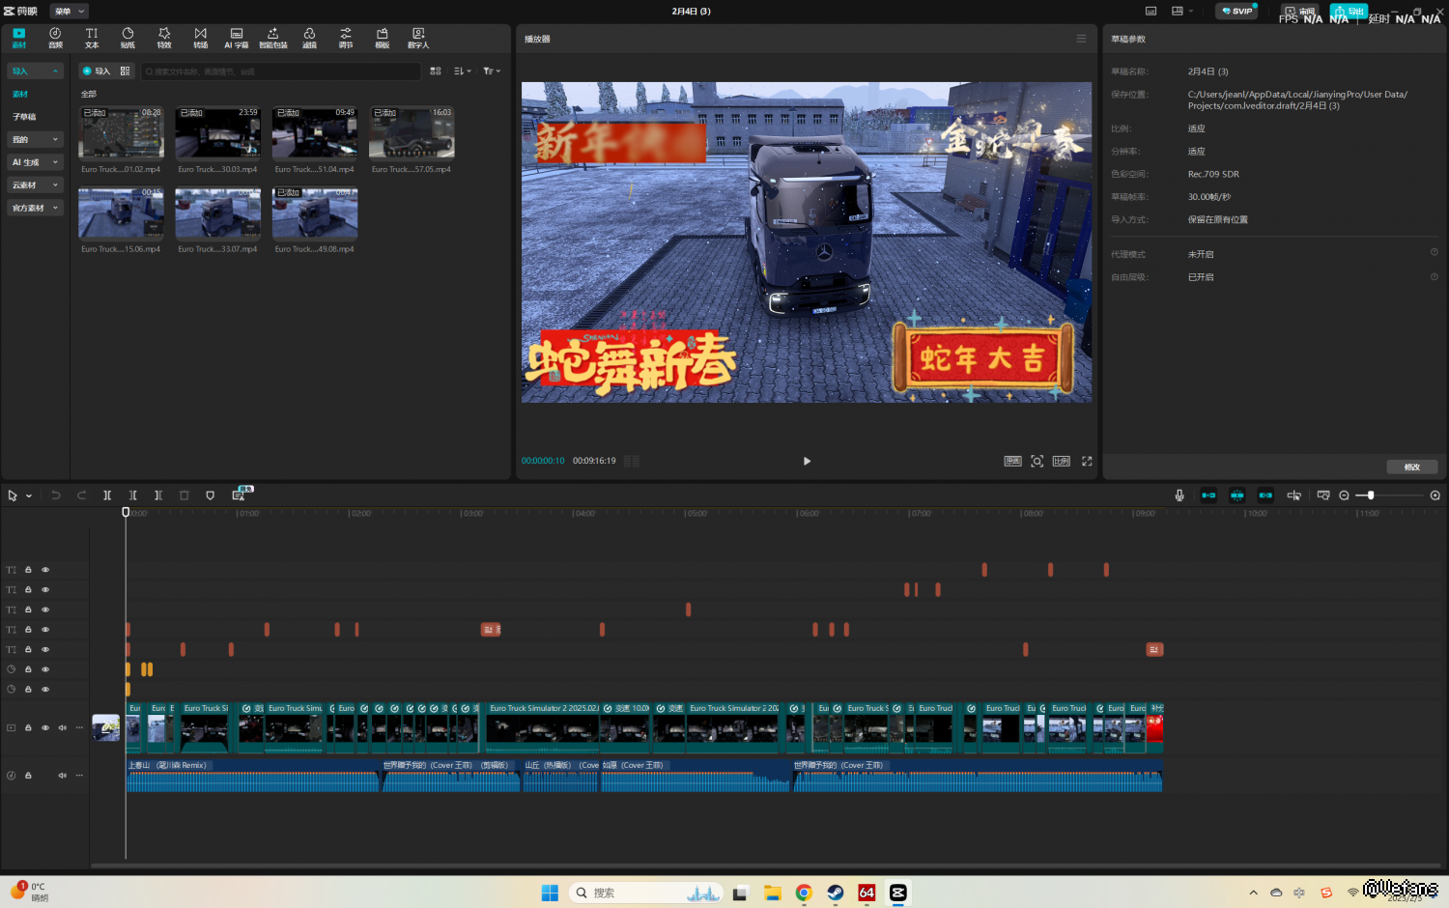Open the 菜单 dropdown menu

70,12
